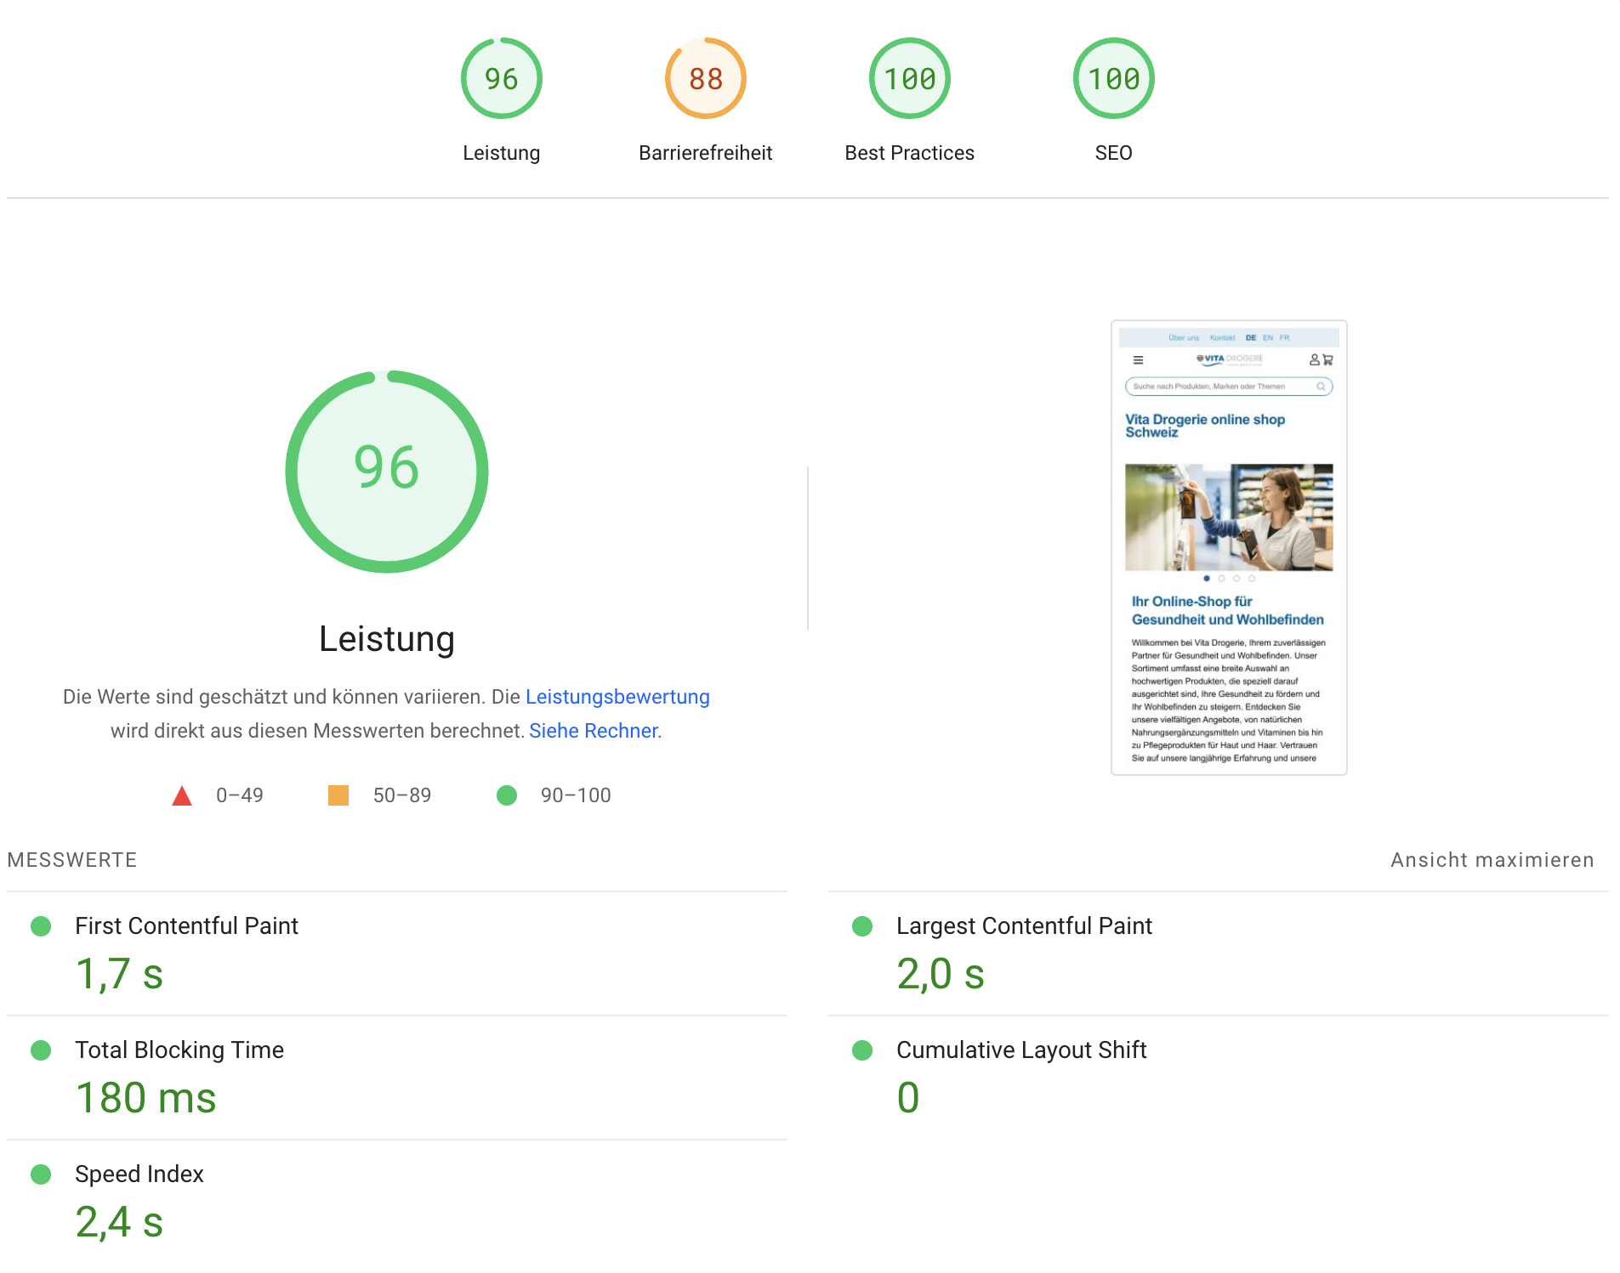Switch the preview language to FR

pyautogui.click(x=1284, y=337)
